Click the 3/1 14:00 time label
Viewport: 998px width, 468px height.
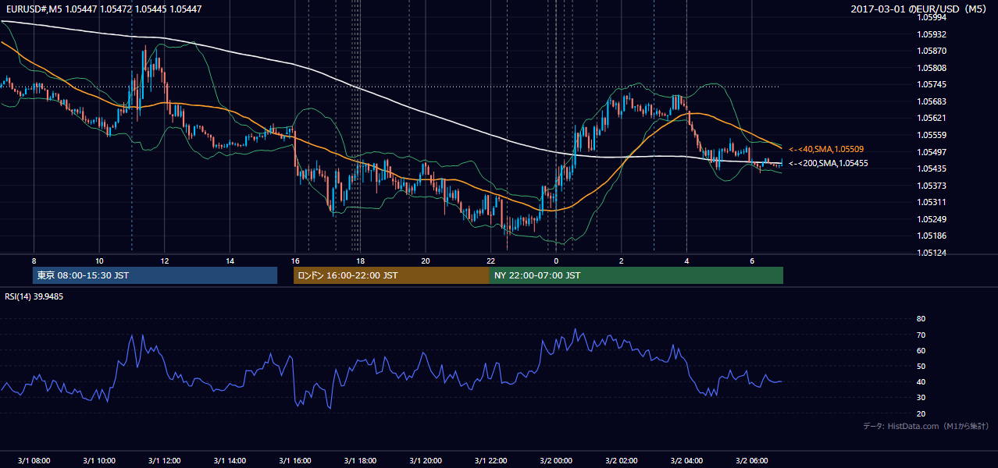coord(230,461)
